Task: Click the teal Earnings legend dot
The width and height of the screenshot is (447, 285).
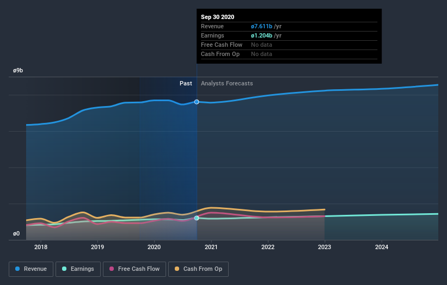Action: (x=64, y=269)
